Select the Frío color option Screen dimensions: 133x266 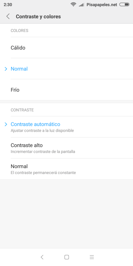click(x=66, y=90)
